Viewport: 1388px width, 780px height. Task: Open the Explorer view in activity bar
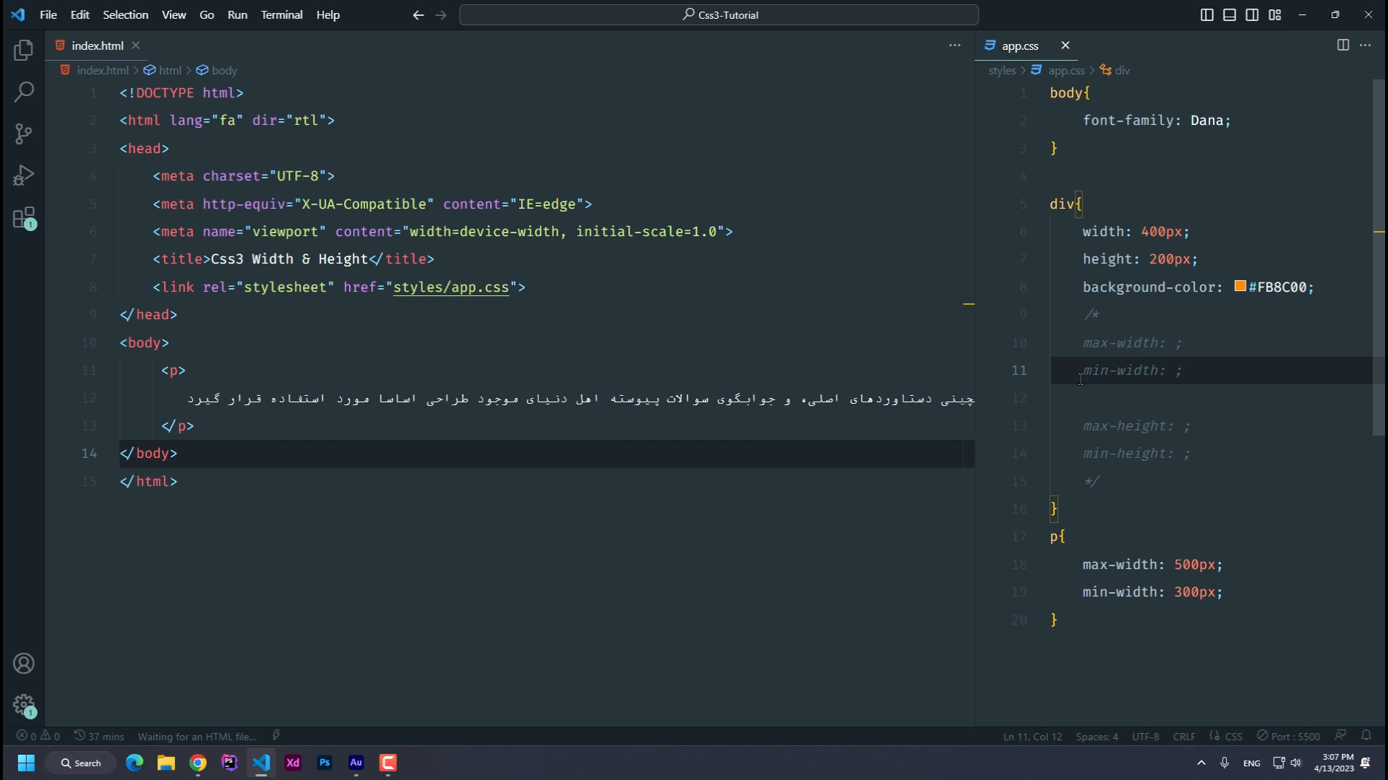[24, 50]
